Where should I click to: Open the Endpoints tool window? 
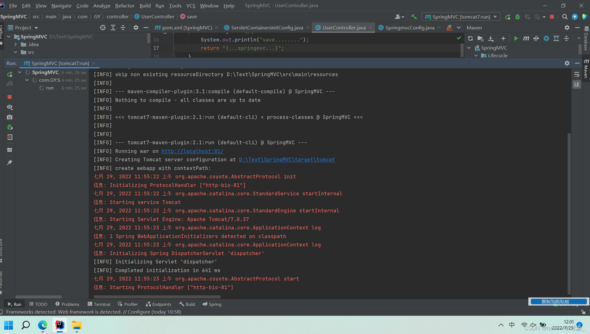pos(158,304)
